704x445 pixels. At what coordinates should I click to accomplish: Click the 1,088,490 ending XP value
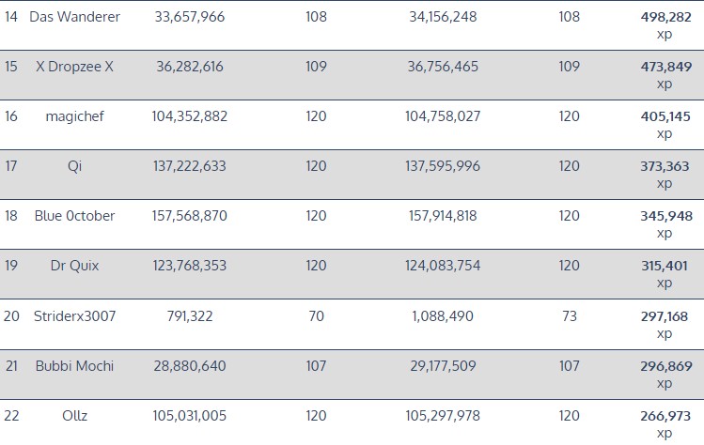[445, 315]
